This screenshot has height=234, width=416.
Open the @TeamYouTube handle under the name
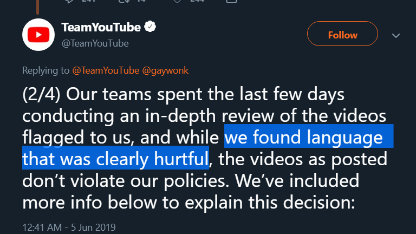click(95, 43)
